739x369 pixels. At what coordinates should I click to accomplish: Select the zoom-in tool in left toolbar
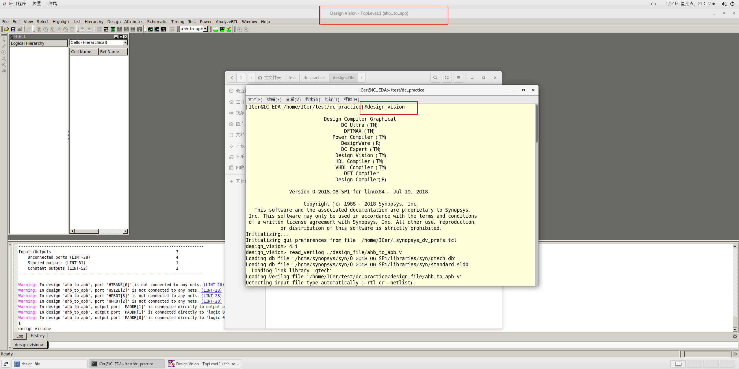click(4, 59)
